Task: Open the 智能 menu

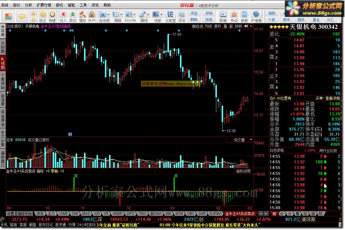Action: (71, 5)
